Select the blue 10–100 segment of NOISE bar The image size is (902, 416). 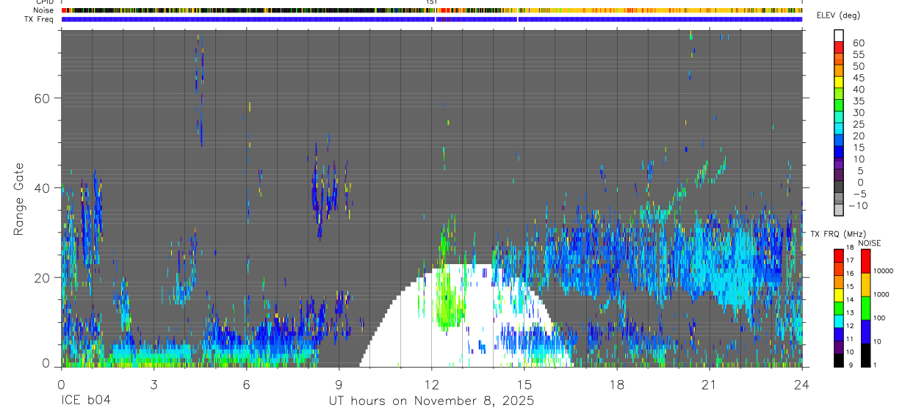(866, 331)
